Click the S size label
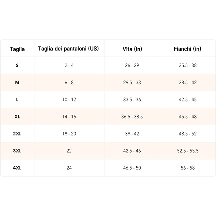 pos(17,65)
